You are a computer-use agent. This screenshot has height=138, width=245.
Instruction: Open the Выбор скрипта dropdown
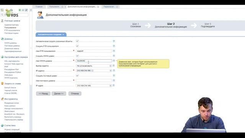94,66
